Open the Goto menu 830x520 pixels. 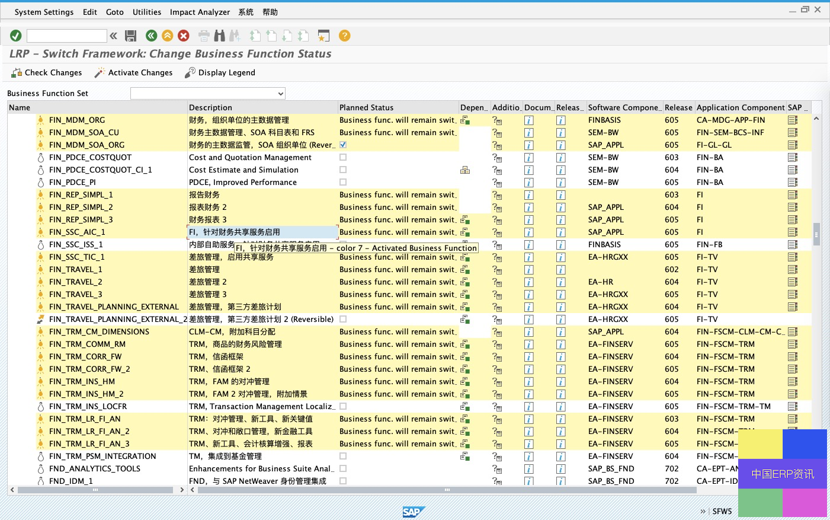click(x=115, y=12)
